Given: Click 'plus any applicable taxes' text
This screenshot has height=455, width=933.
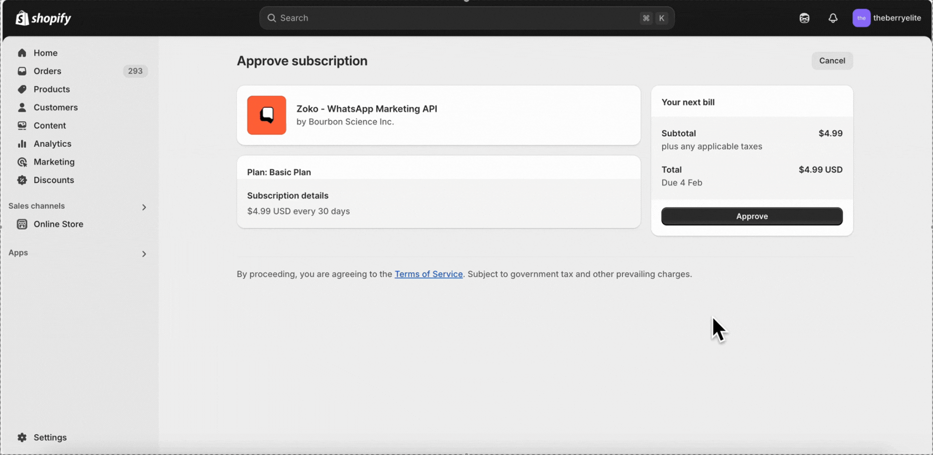Looking at the screenshot, I should pos(712,147).
